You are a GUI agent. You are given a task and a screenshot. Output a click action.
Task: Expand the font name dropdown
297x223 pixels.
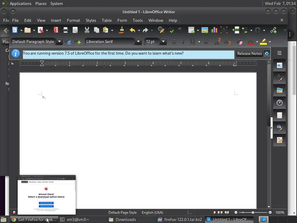[138, 42]
